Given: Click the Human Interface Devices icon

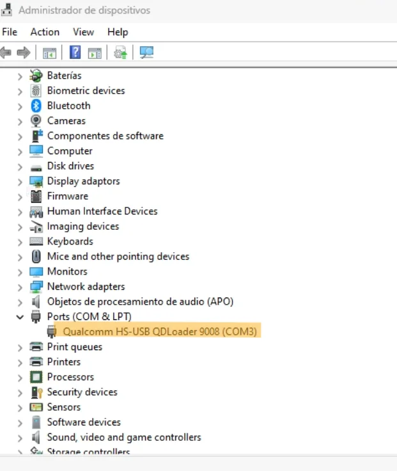Looking at the screenshot, I should 36,211.
